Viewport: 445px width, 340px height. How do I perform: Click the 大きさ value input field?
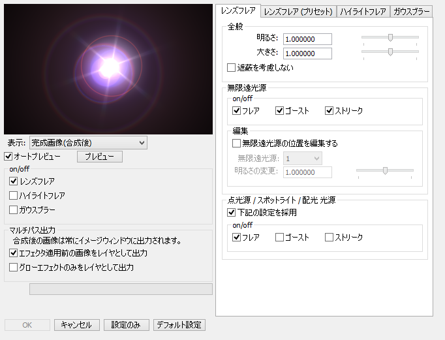click(x=307, y=54)
